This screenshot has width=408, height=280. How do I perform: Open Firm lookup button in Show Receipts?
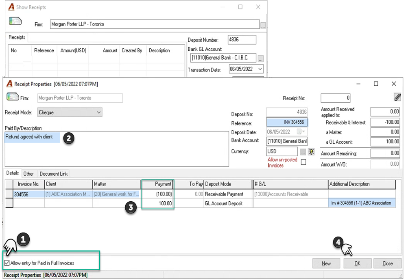pyautogui.click(x=263, y=26)
